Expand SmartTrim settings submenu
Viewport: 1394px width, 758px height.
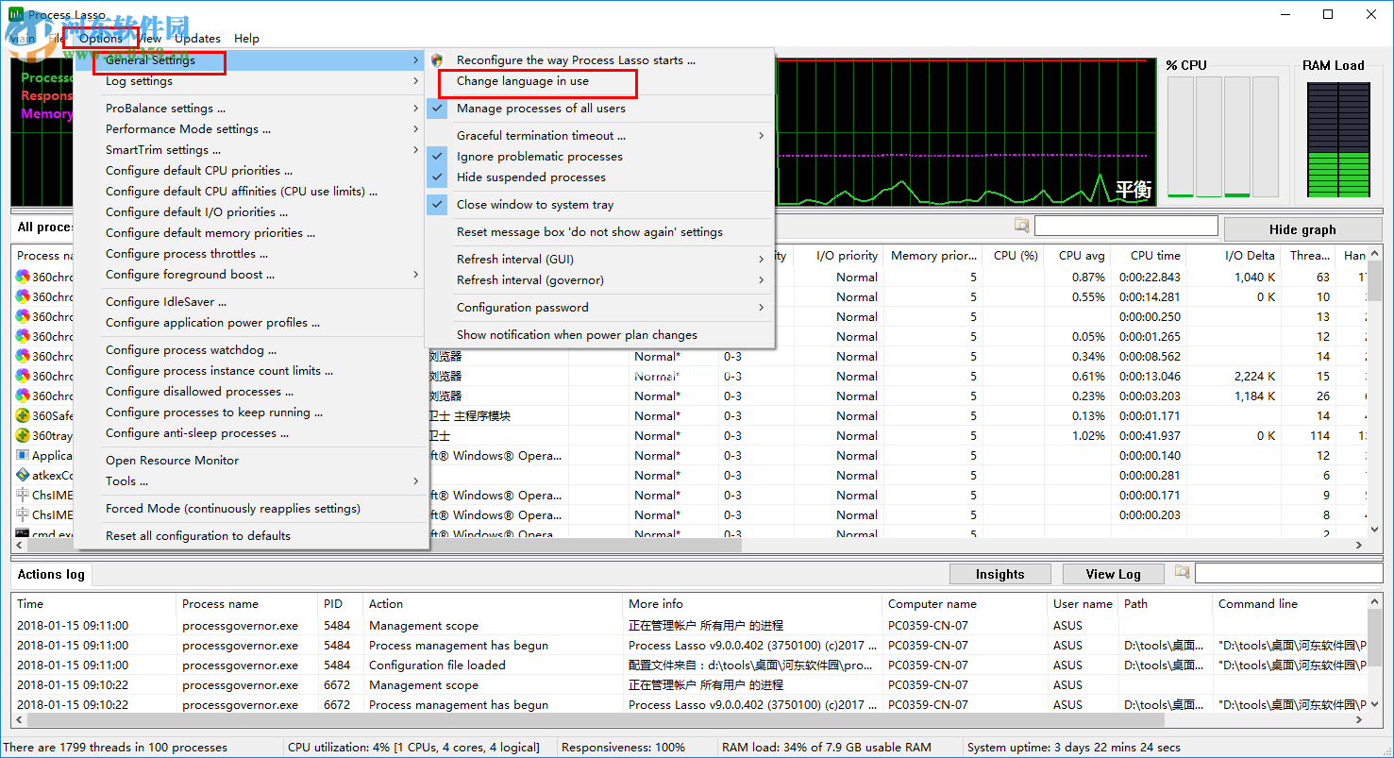click(x=252, y=149)
